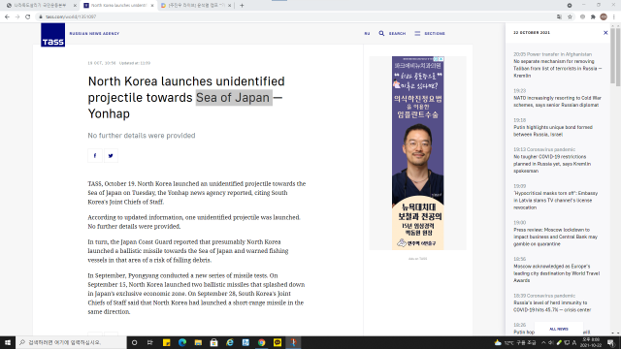Reload the page with refresh icon
The width and height of the screenshot is (621, 349).
[28, 16]
